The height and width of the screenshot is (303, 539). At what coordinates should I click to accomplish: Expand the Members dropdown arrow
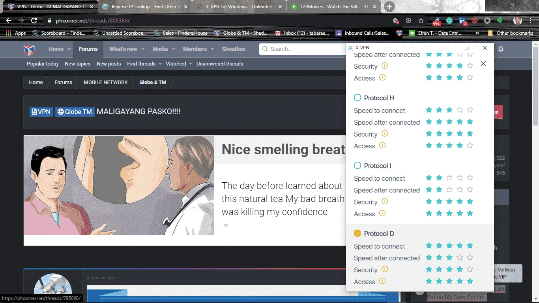pyautogui.click(x=212, y=49)
